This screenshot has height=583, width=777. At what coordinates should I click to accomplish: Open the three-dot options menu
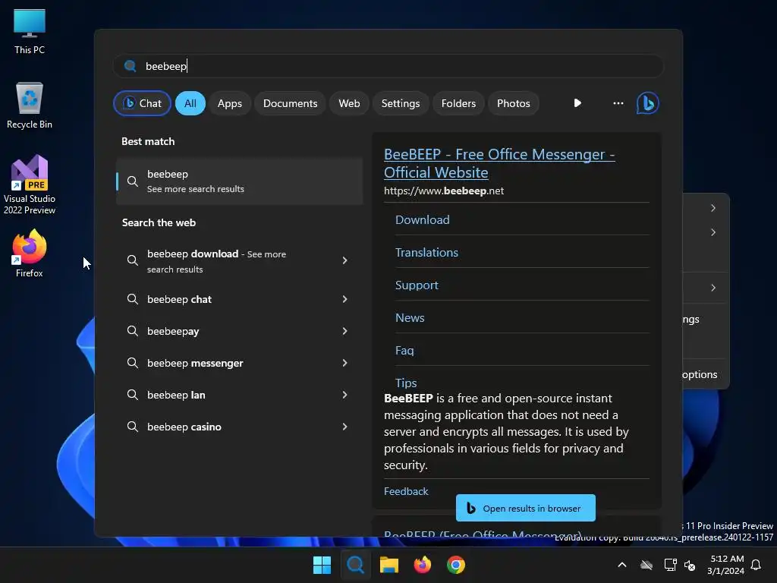coord(618,103)
